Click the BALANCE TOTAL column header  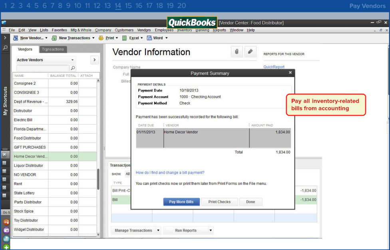pos(63,75)
